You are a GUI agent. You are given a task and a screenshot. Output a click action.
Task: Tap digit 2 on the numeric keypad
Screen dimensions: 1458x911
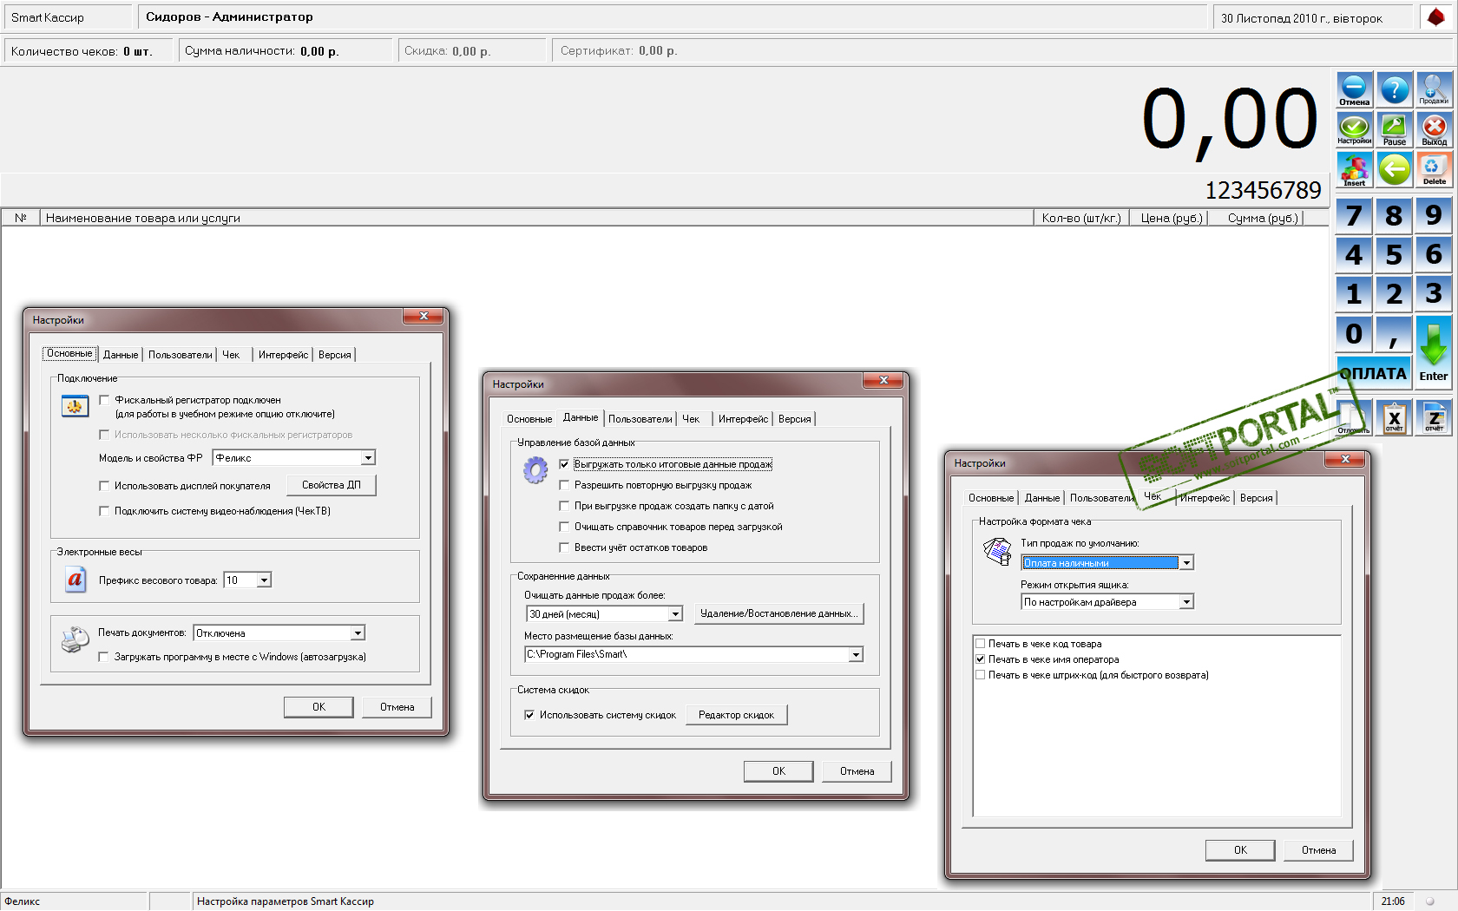click(x=1394, y=294)
